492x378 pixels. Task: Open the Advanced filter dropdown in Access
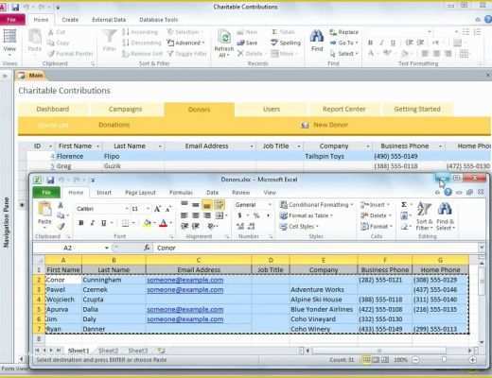coord(186,43)
